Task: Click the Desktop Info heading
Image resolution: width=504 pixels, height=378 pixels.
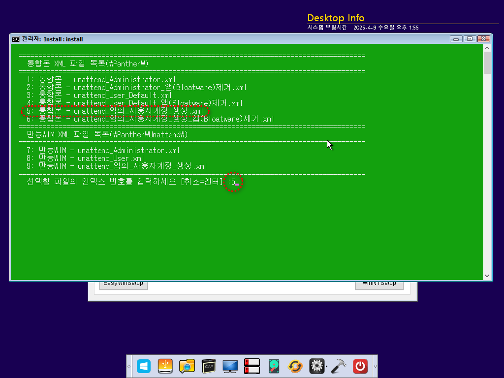Action: [x=336, y=18]
